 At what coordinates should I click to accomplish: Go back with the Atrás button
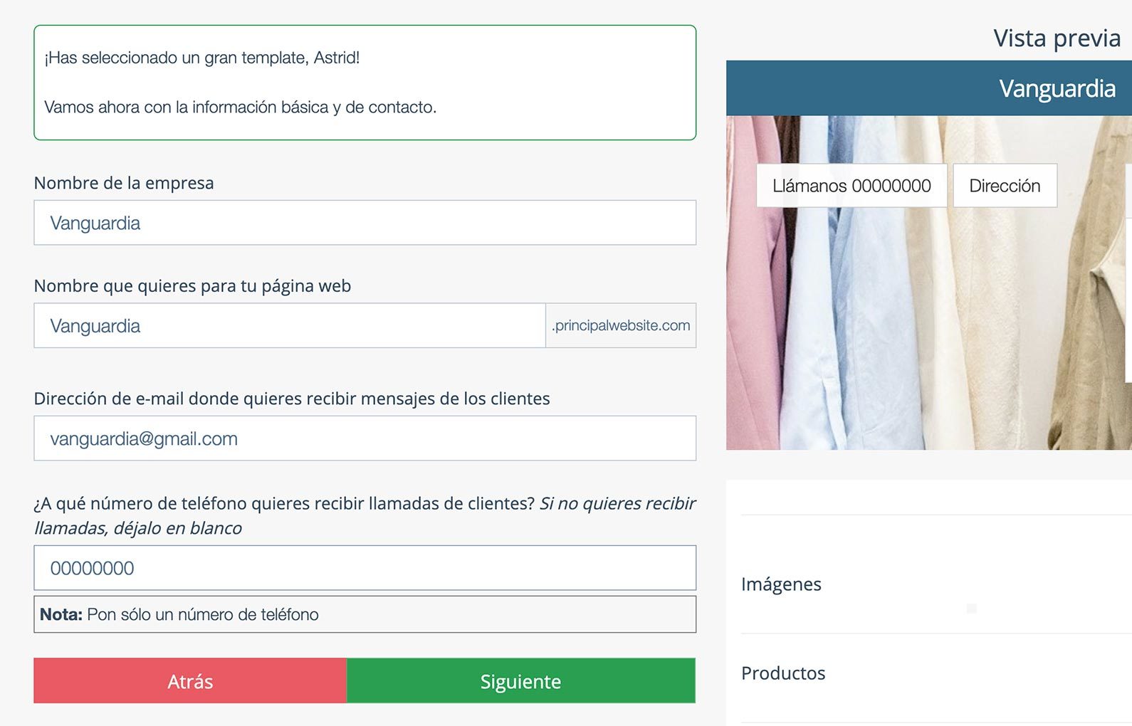190,680
